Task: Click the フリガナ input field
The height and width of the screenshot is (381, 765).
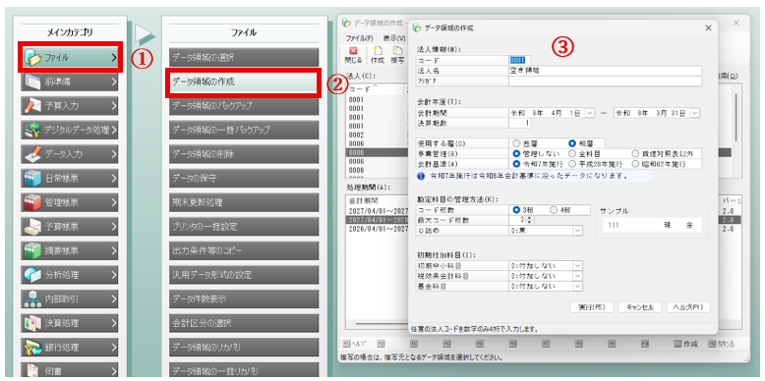Action: pyautogui.click(x=605, y=81)
